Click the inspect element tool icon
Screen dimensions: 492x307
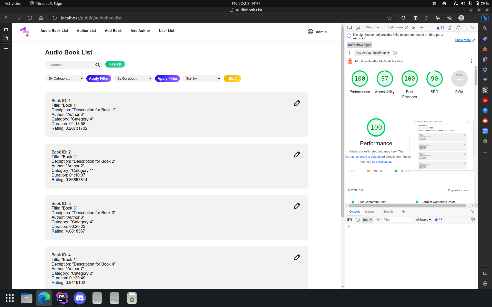[x=349, y=28]
